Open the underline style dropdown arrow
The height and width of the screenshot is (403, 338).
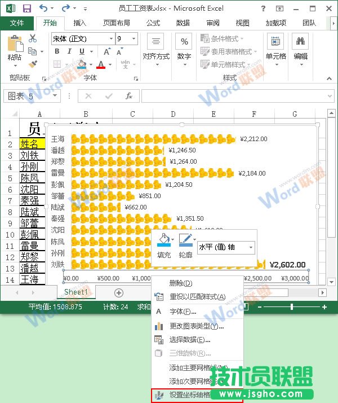pos(91,51)
